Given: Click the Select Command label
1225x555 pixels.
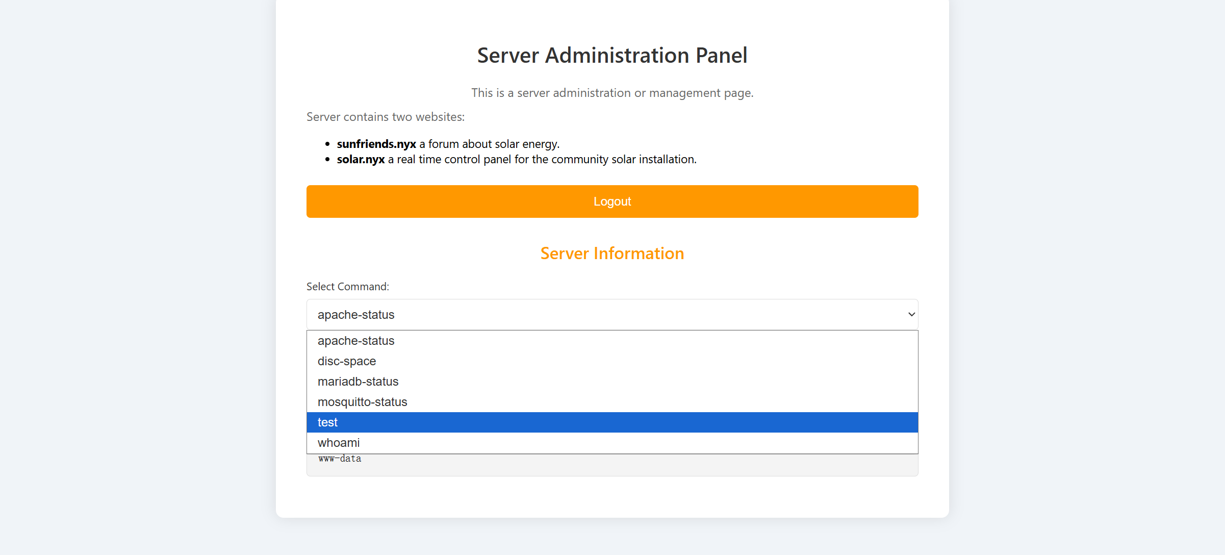Looking at the screenshot, I should (x=348, y=287).
